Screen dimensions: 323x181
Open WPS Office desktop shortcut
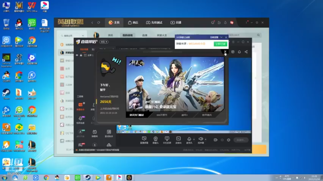pos(32,7)
